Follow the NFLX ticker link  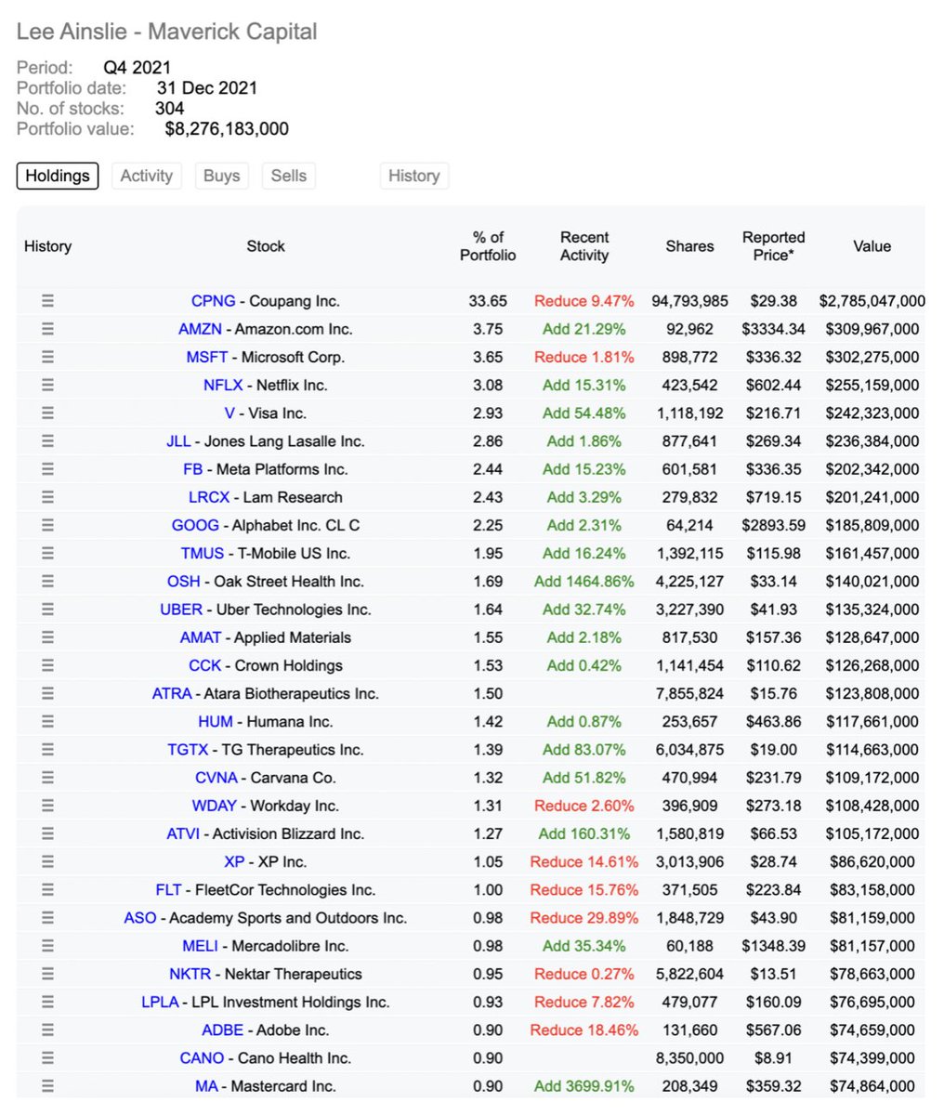tap(223, 385)
